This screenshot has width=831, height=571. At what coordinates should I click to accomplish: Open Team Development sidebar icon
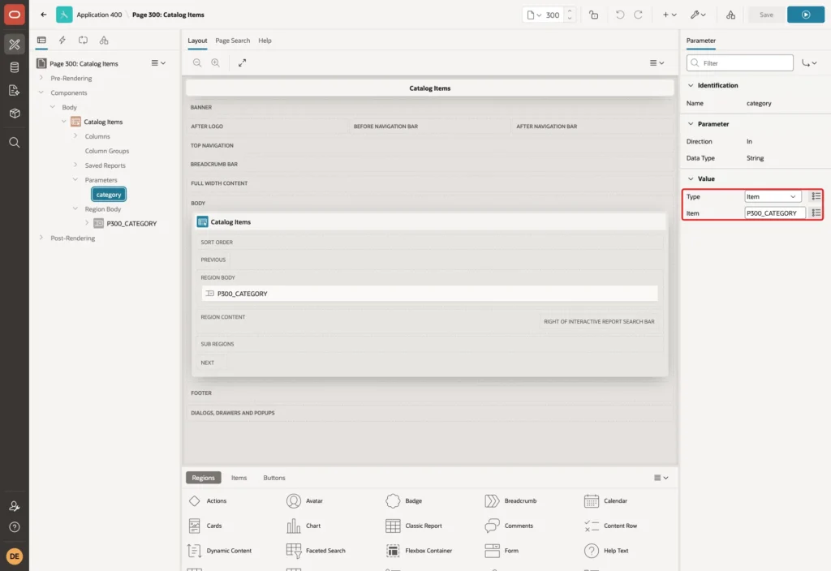[15, 91]
